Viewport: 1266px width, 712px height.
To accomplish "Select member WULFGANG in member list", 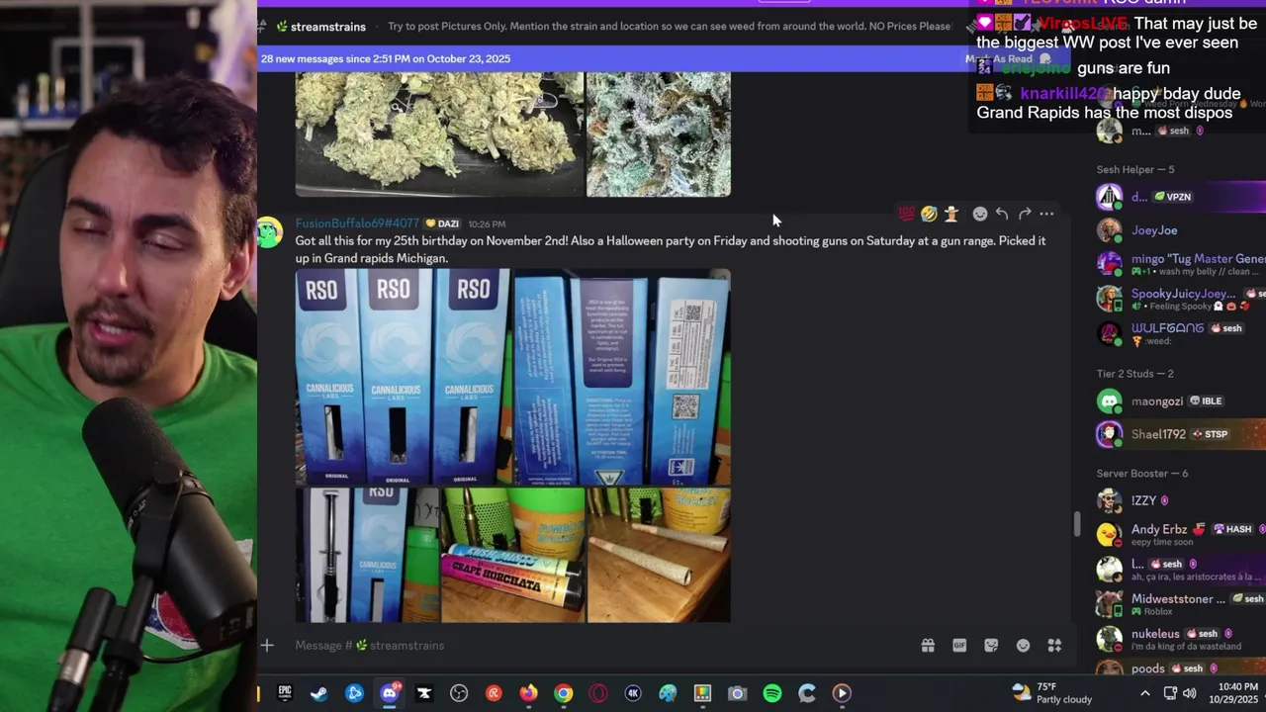I will pos(1179,333).
